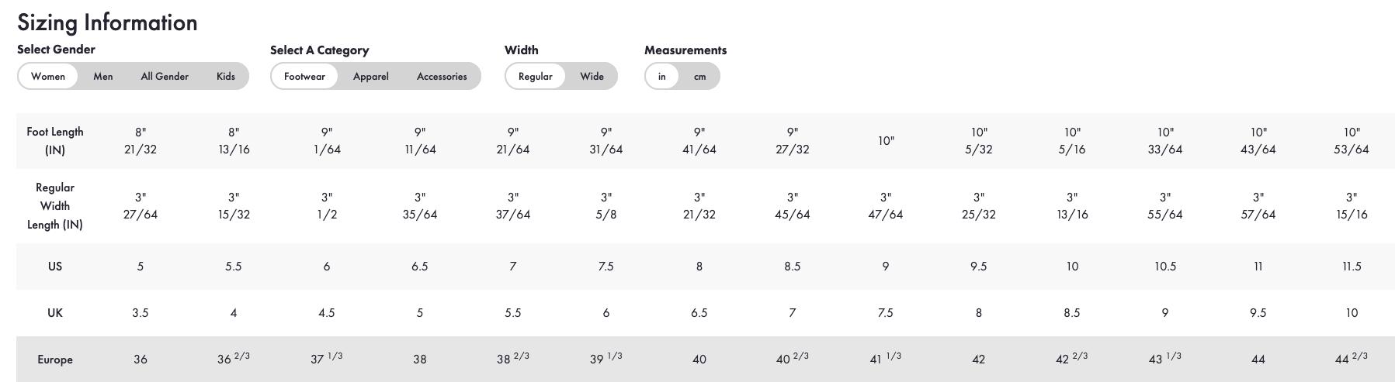Switch measurements to cm
The height and width of the screenshot is (382, 1395).
tap(699, 76)
